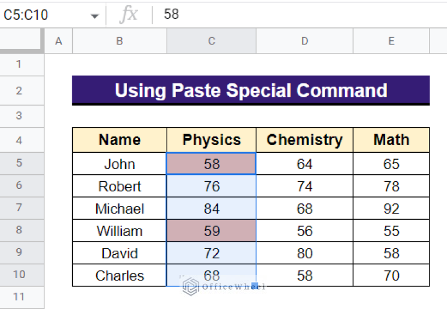Select Robert's Chemistry score 74
Viewport: 447px width, 309px height.
click(304, 186)
